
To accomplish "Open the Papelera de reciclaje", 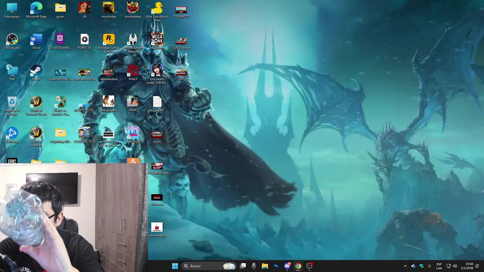I will coord(12,106).
